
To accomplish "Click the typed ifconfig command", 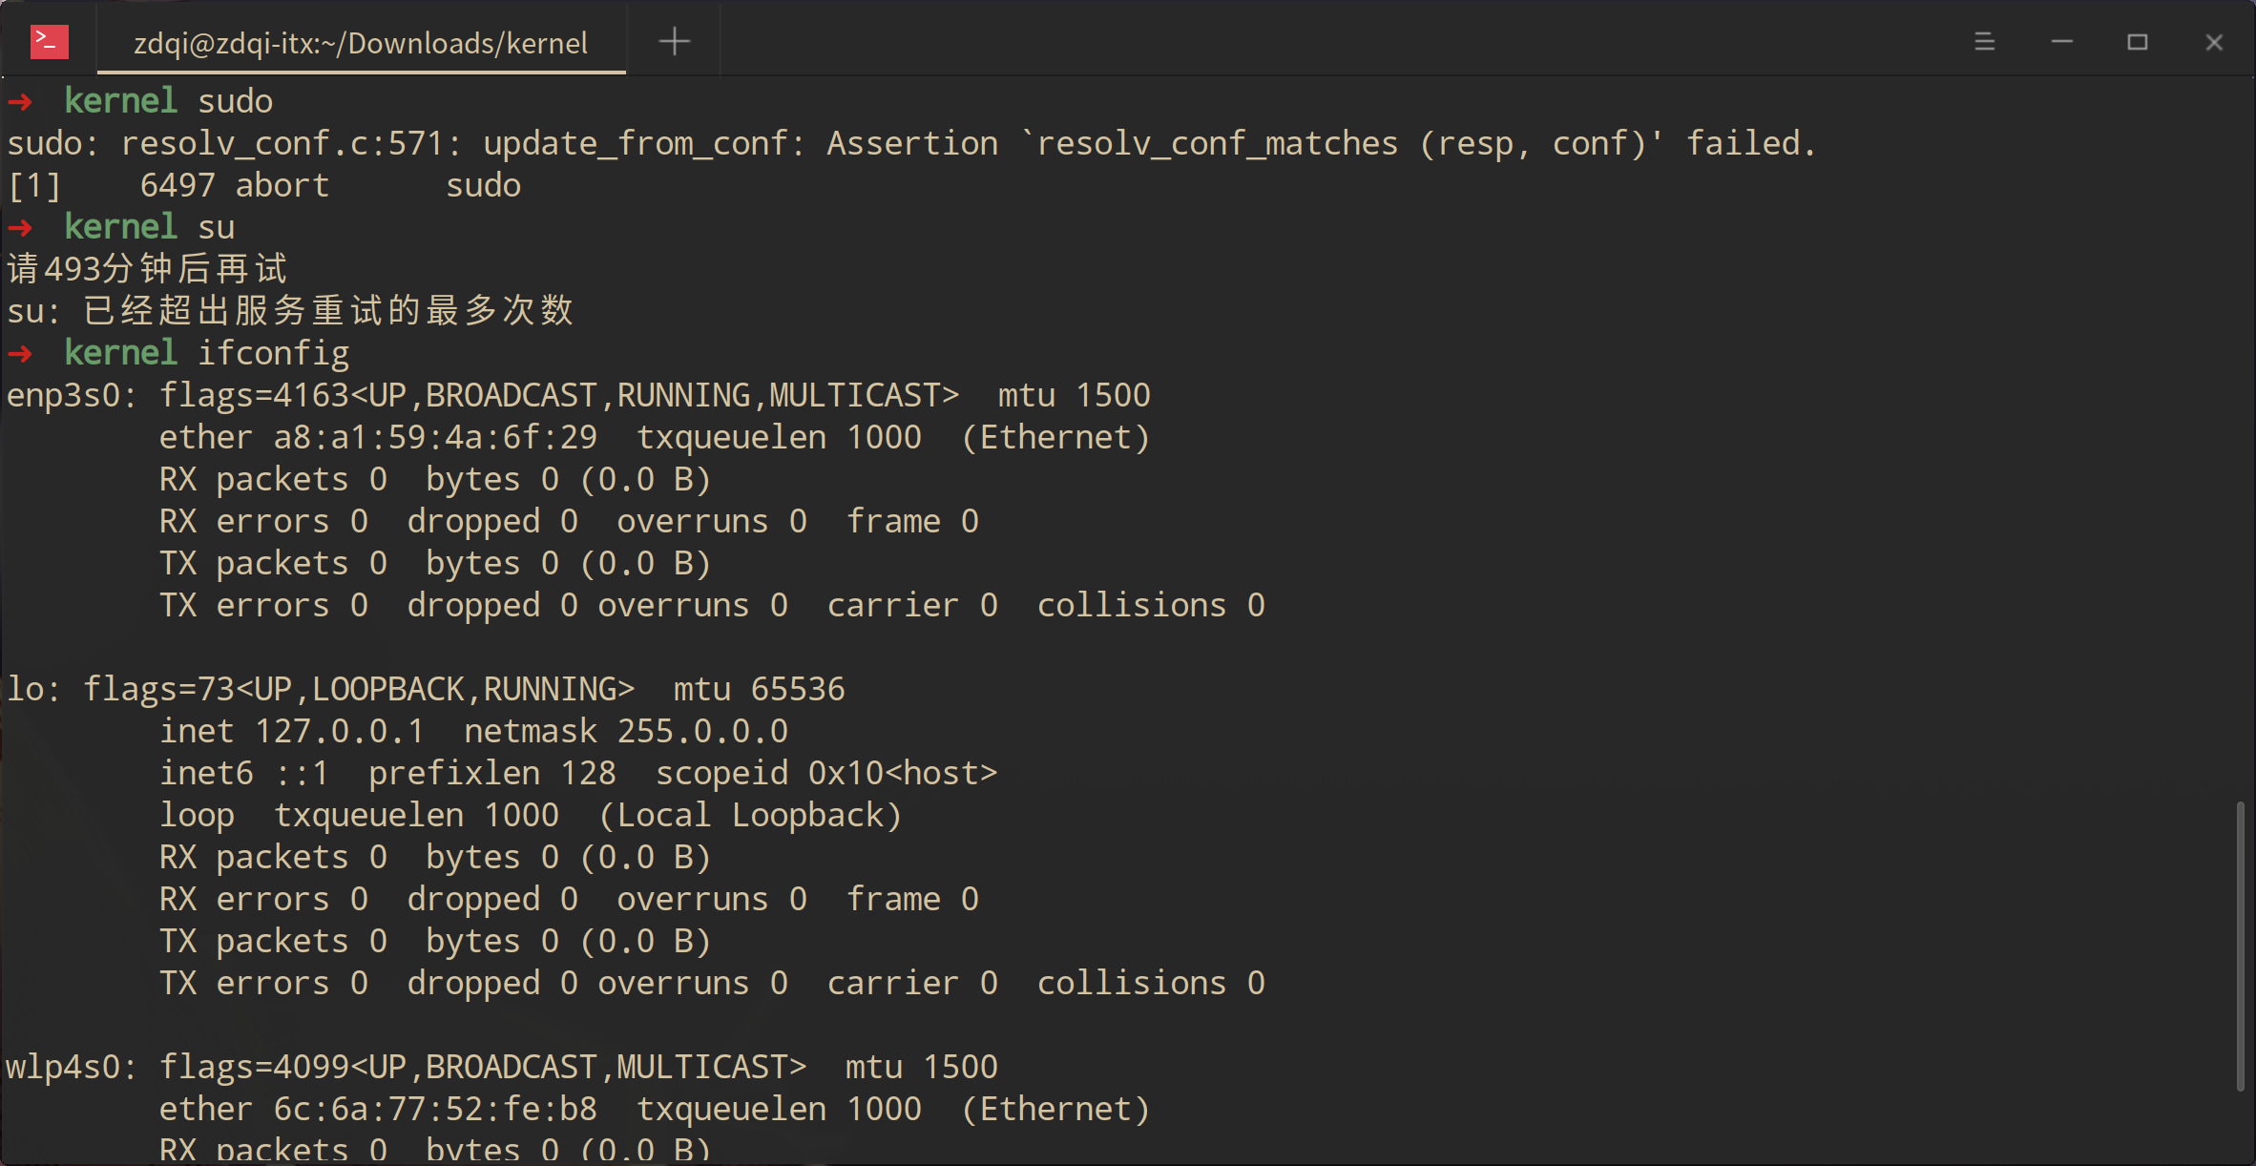I will coord(273,353).
